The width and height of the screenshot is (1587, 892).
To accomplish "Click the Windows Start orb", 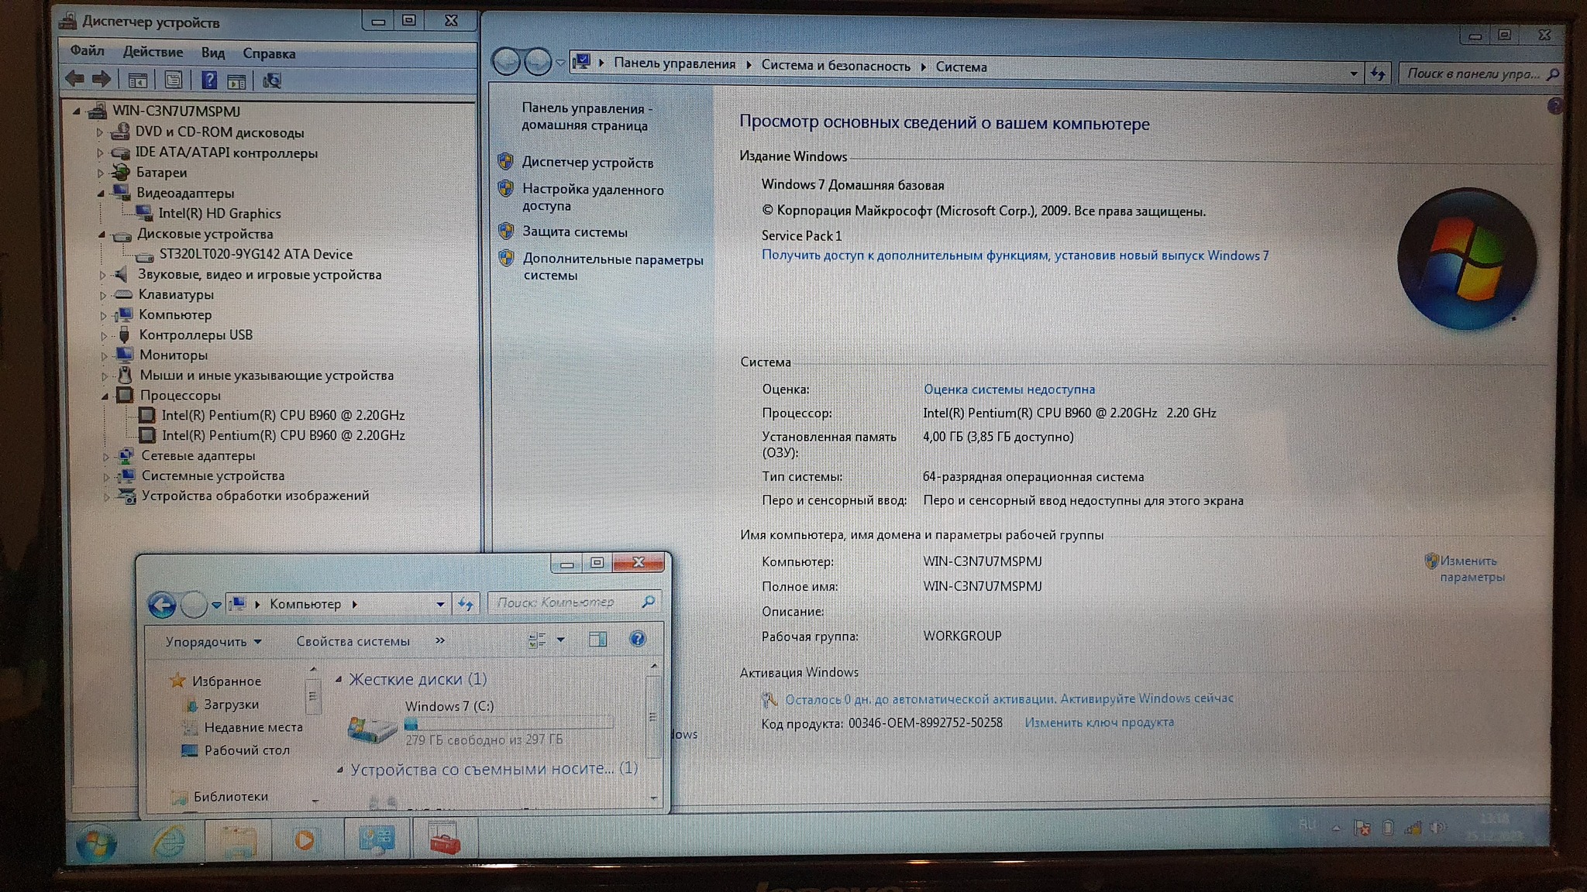I will click(x=96, y=844).
